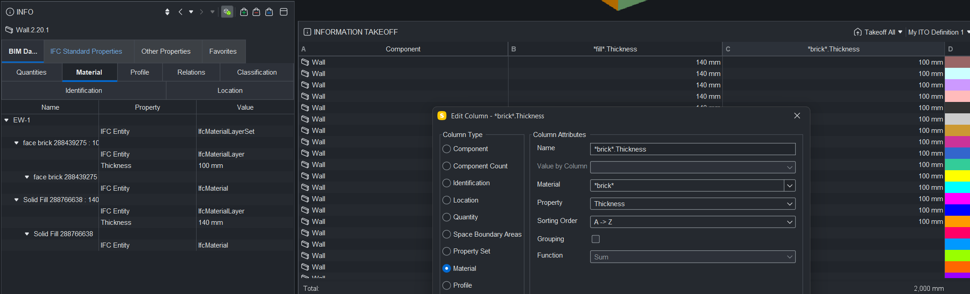970x294 pixels.
Task: Collapse the Solid Fill 288766638 : 140 node
Action: pos(16,200)
